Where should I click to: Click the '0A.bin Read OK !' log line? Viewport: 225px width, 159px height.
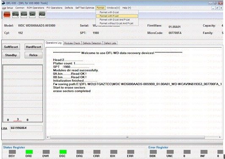(x=70, y=74)
